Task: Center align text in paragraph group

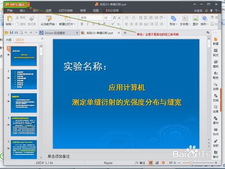Action: (131, 24)
